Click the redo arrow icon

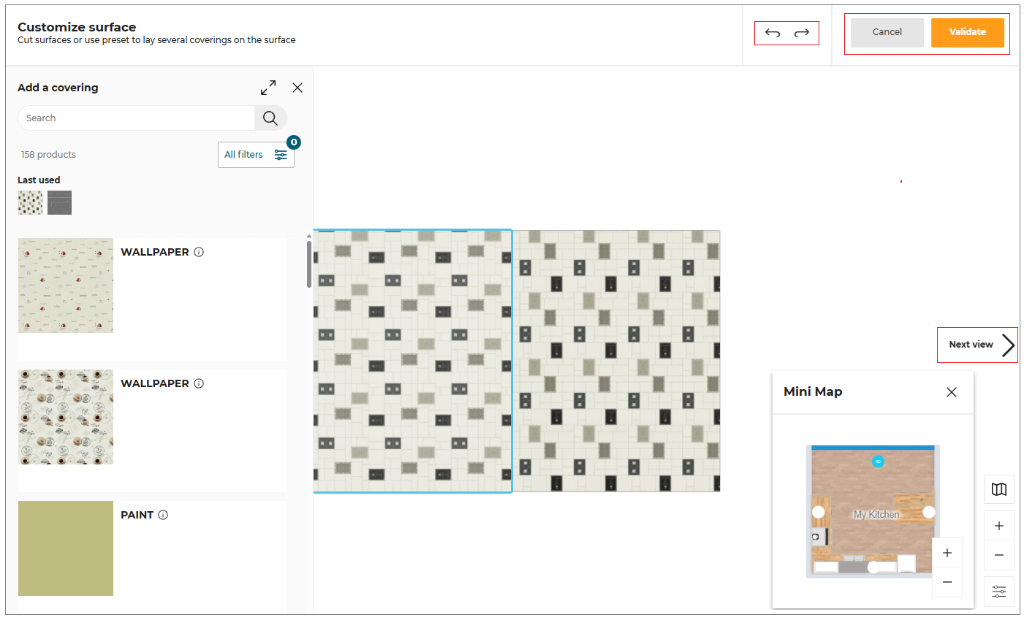(802, 33)
